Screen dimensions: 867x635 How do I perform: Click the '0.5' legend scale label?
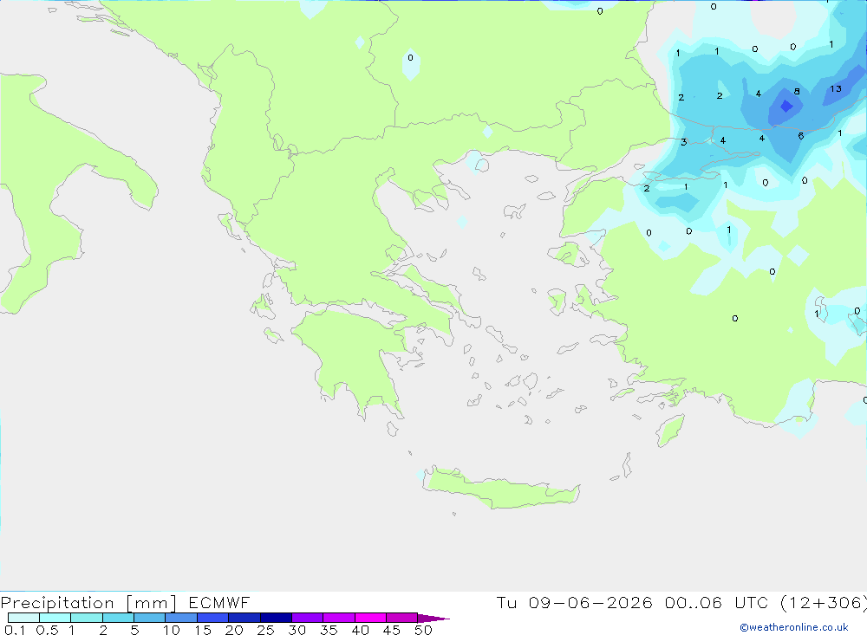pyautogui.click(x=48, y=630)
